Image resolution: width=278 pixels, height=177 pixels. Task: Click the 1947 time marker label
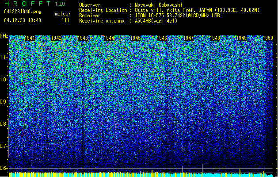tap(188, 38)
